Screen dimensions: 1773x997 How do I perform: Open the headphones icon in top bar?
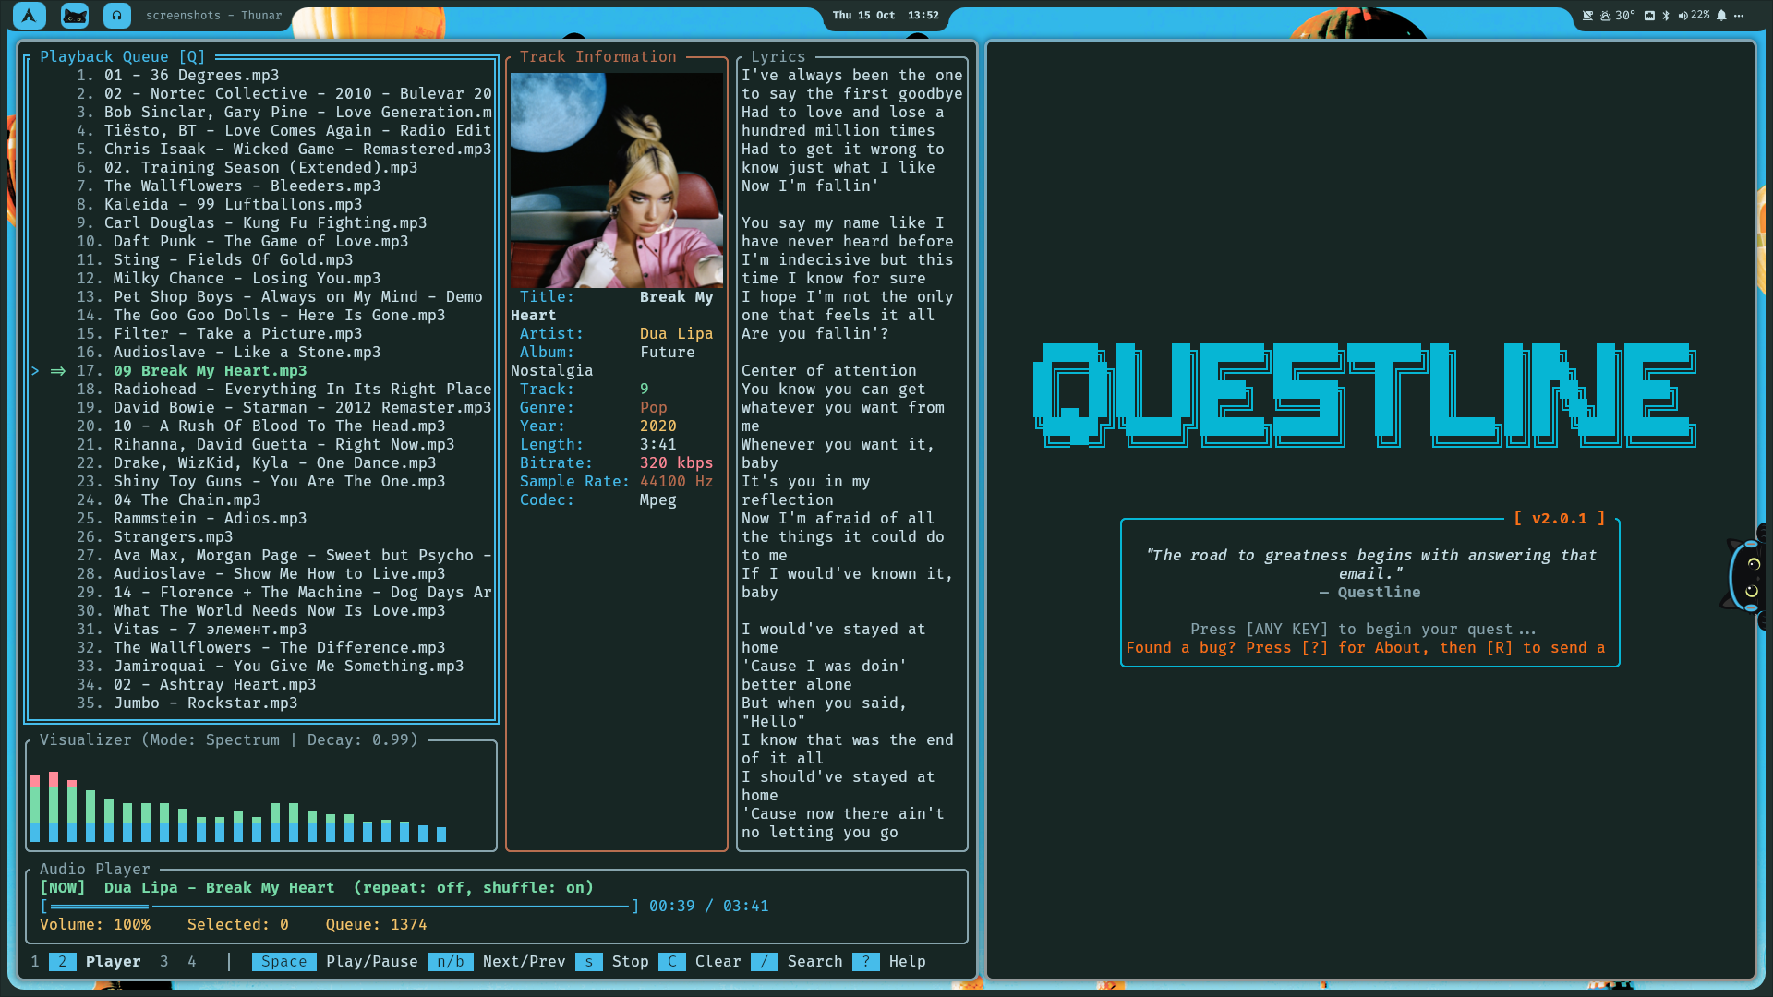(x=116, y=15)
